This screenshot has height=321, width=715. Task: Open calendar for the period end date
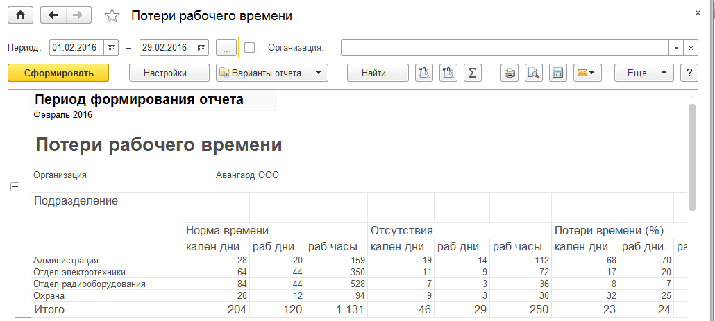[201, 48]
